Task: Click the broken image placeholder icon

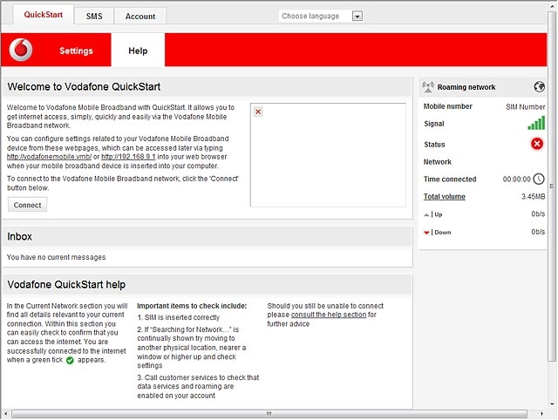Action: [x=258, y=112]
